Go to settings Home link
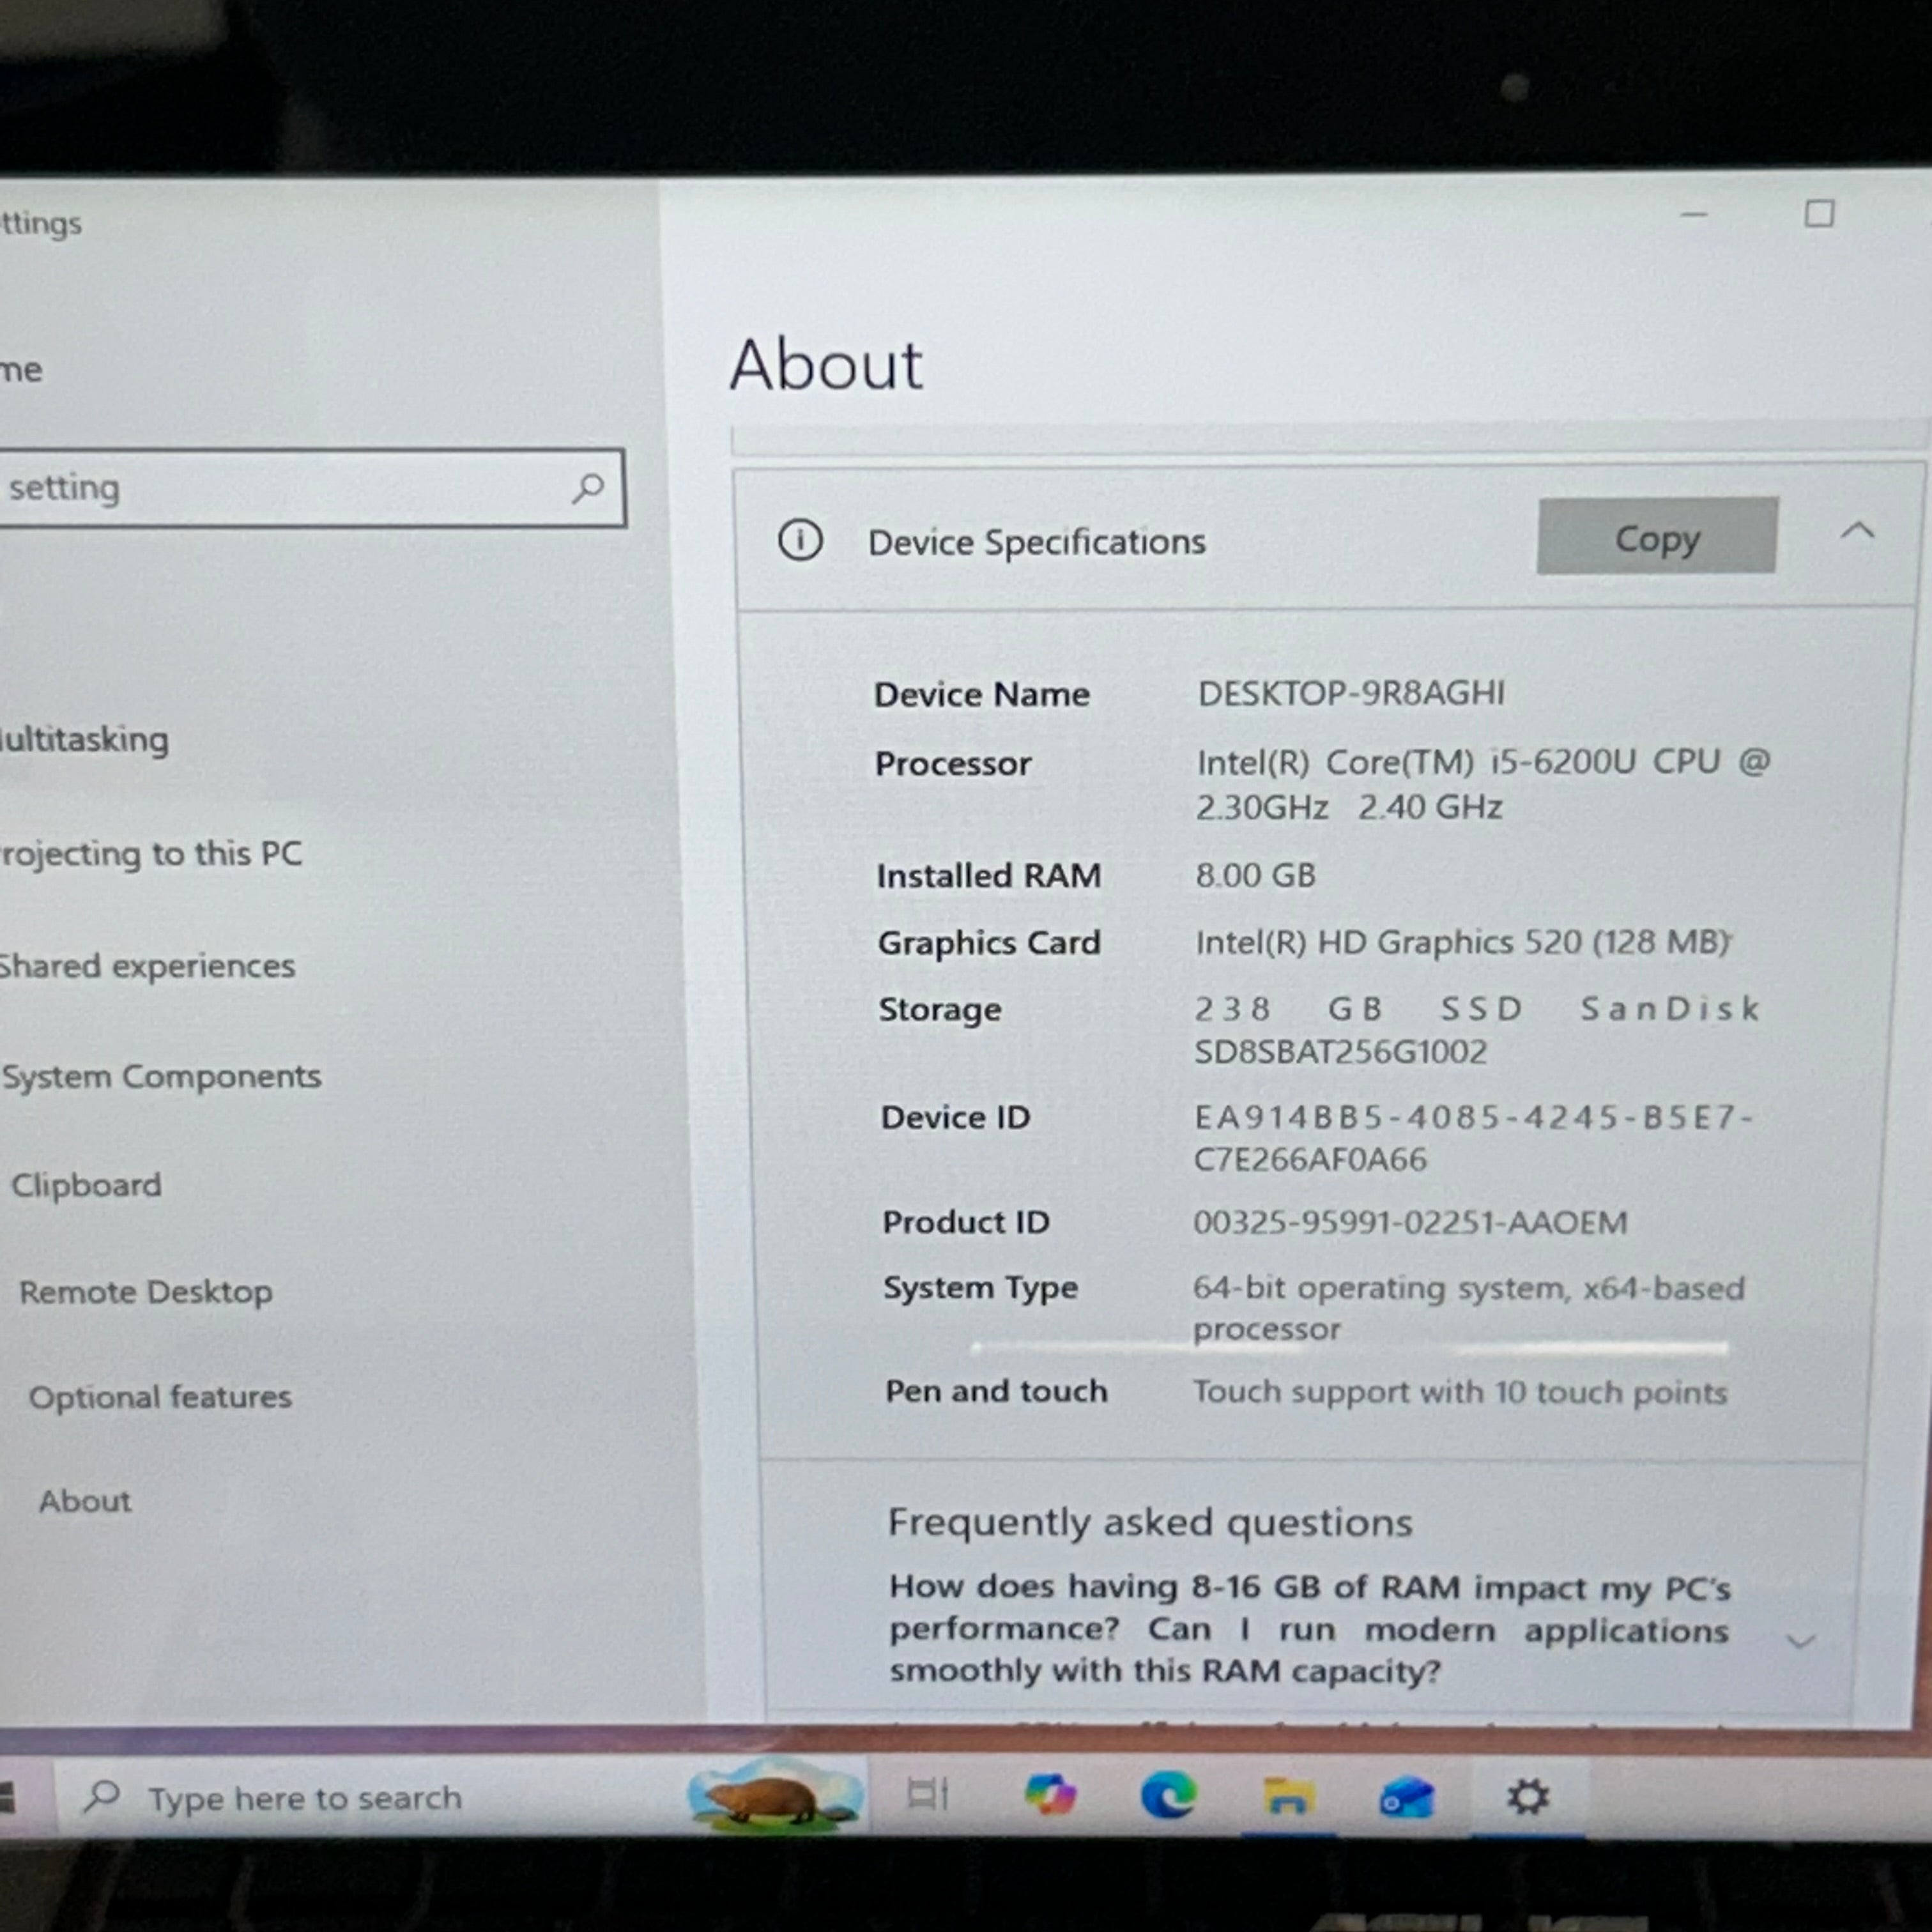This screenshot has width=1932, height=1932. pos(21,370)
